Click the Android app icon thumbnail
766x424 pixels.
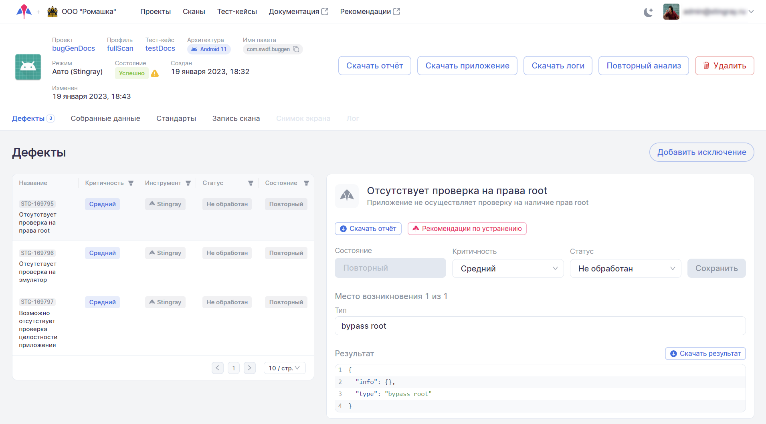coord(28,67)
